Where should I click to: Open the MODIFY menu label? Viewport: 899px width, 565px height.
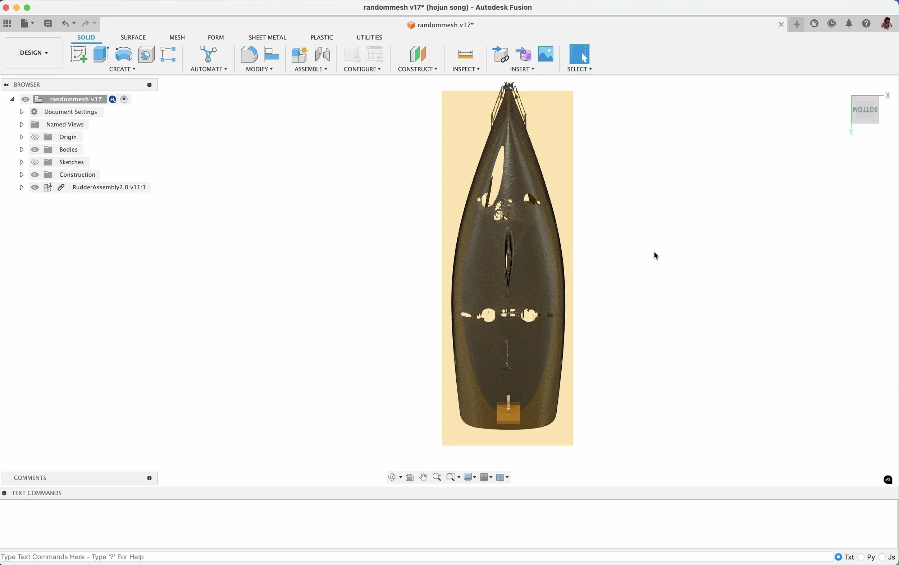click(x=259, y=69)
